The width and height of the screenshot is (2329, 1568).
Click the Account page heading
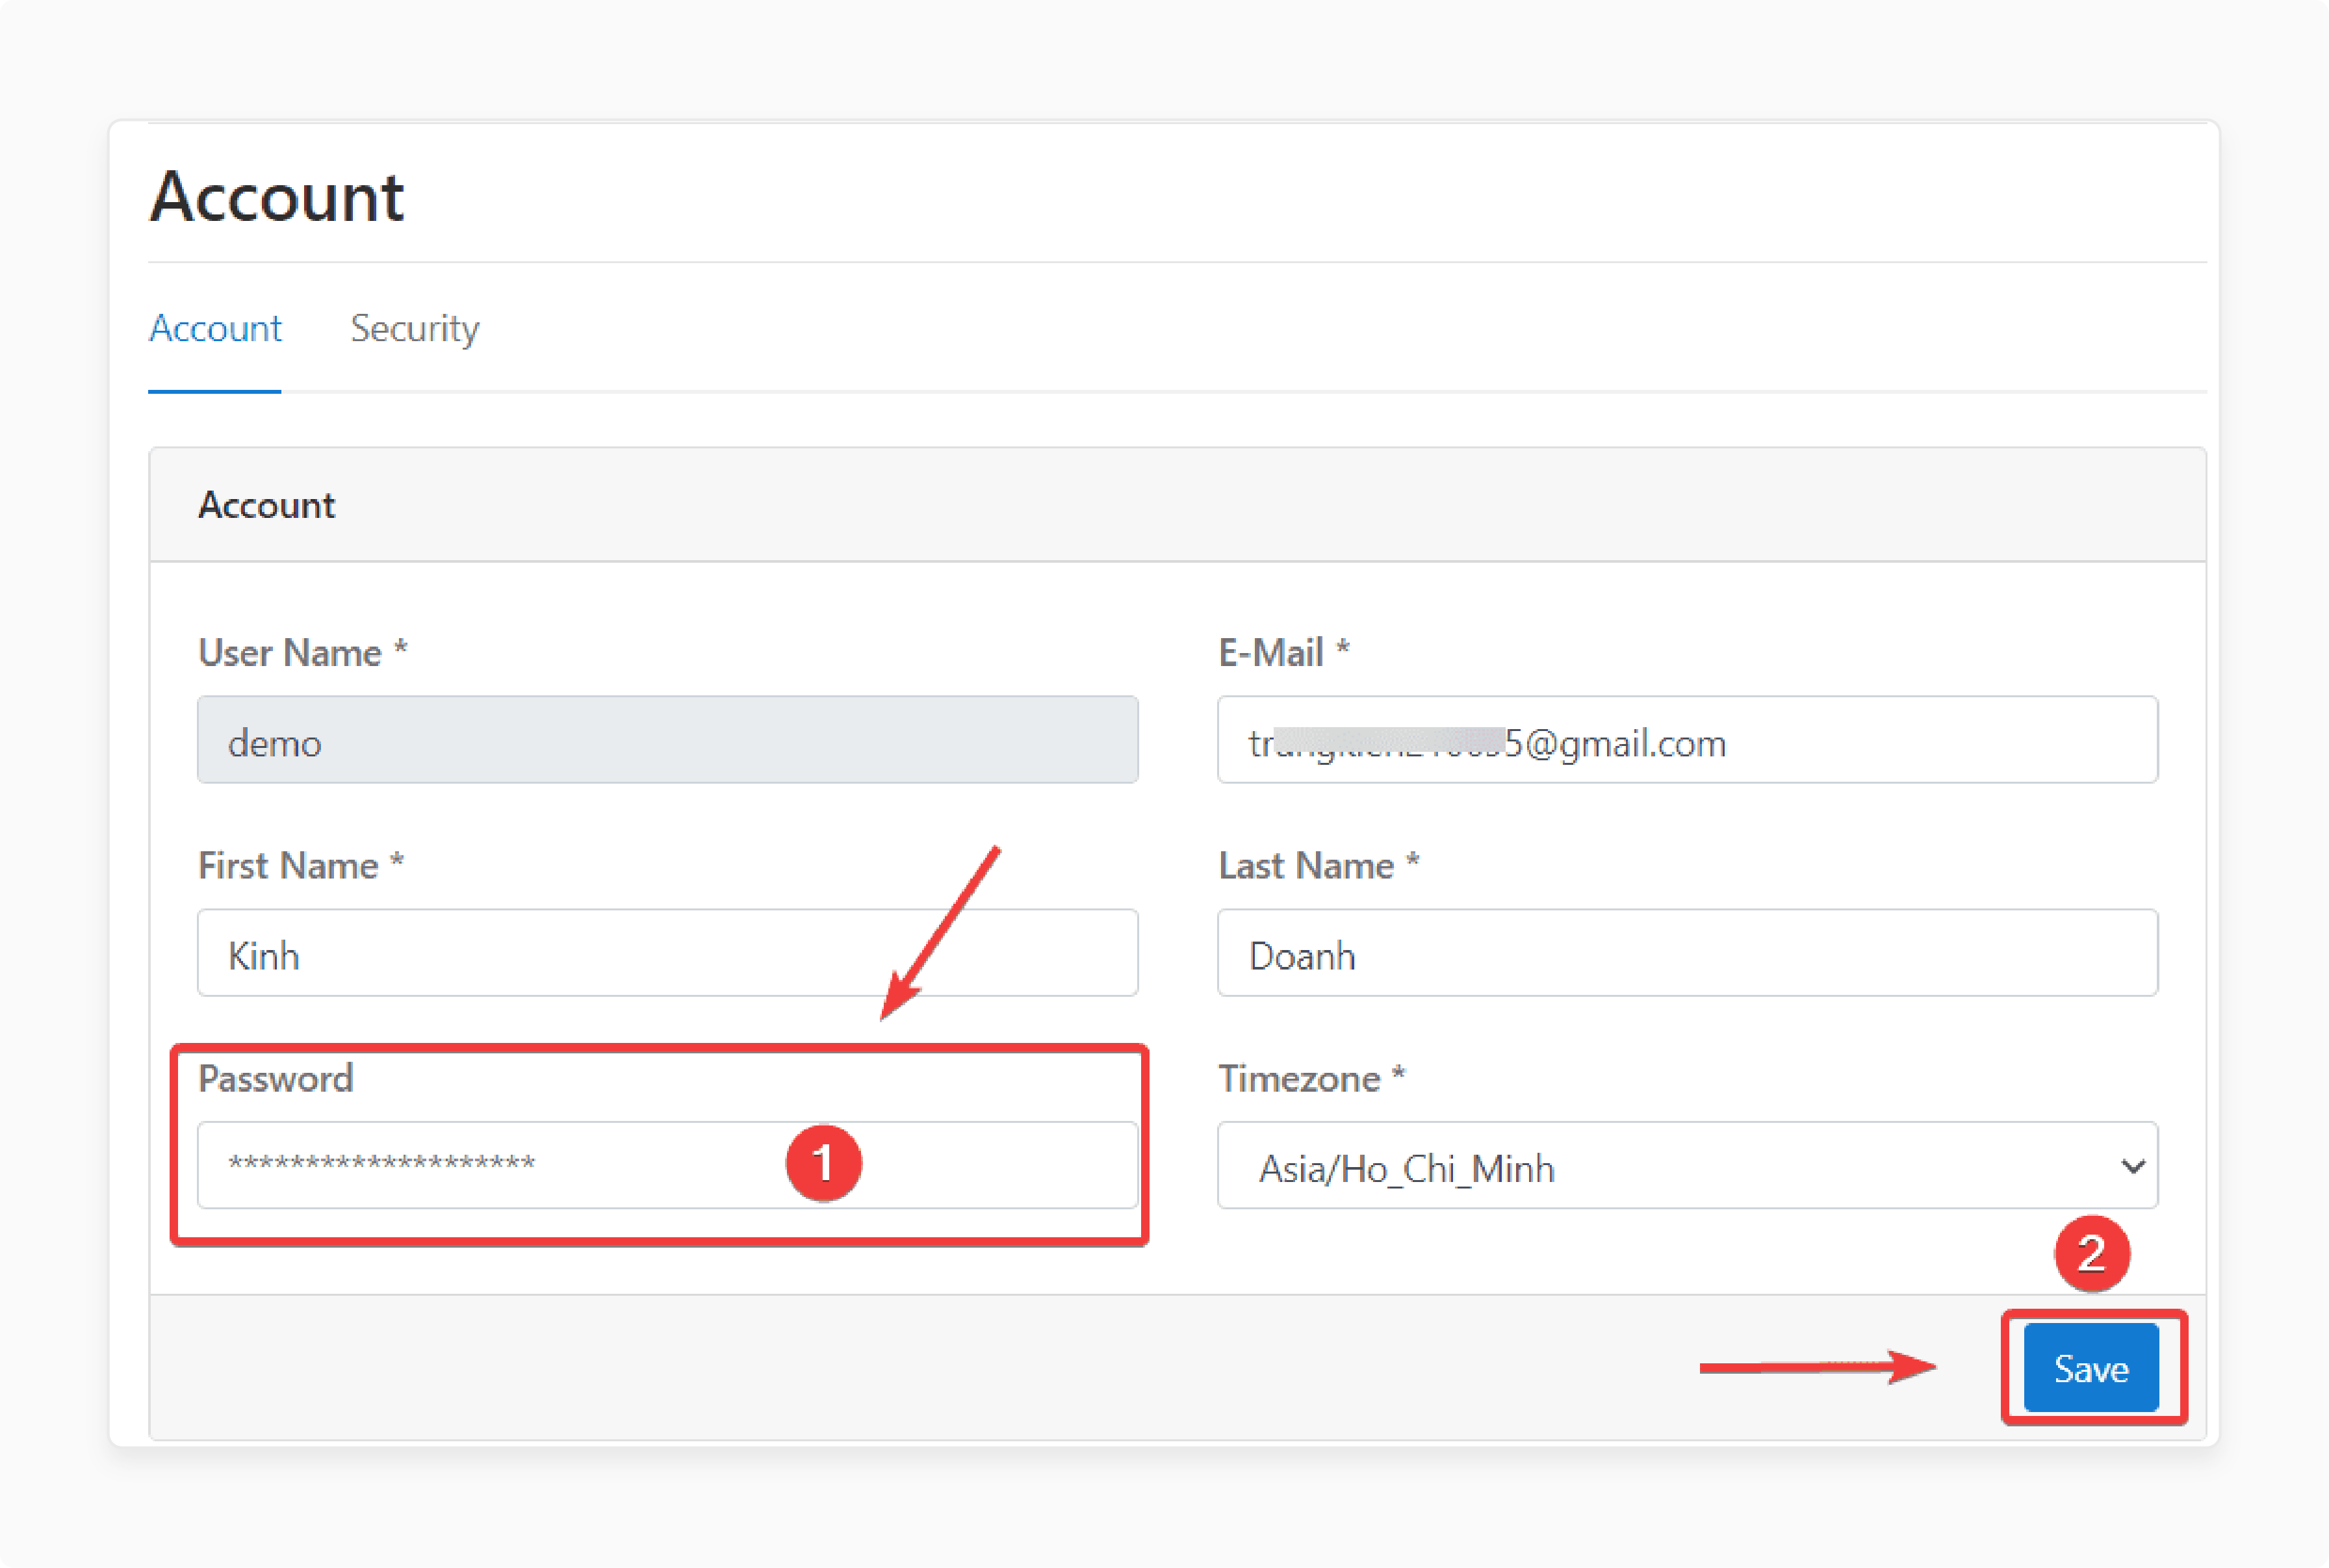[277, 196]
